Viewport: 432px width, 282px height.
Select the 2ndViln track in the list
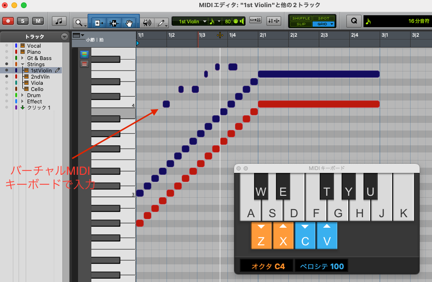click(40, 77)
